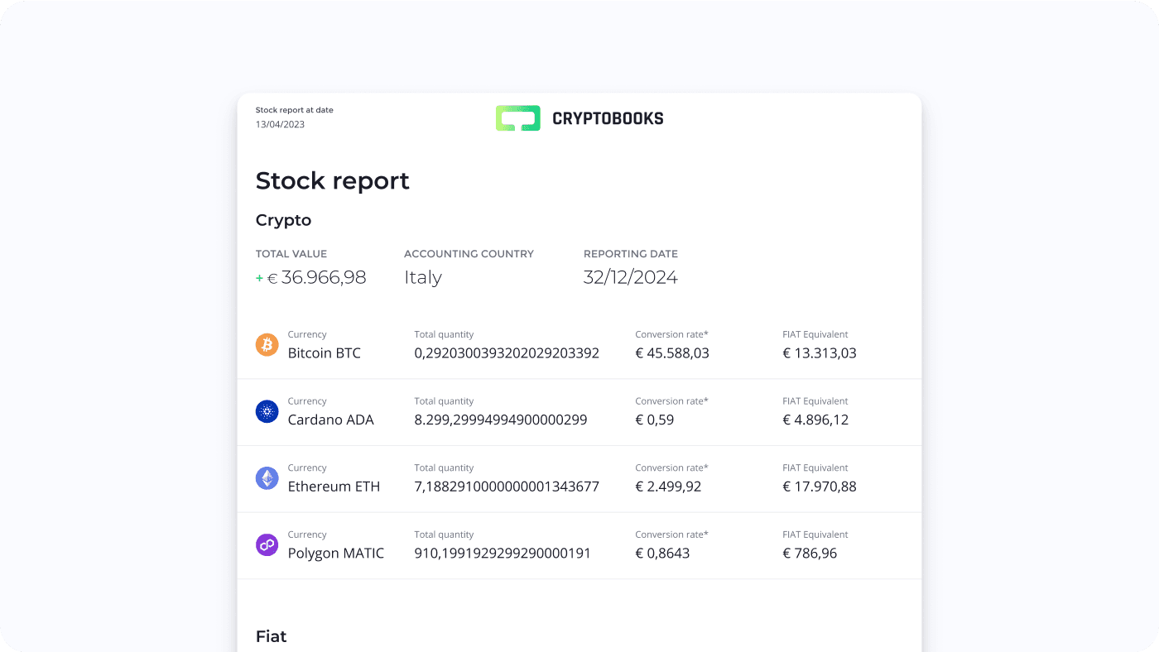Click the ACCOUNTING COUNTRY value Italy

422,276
